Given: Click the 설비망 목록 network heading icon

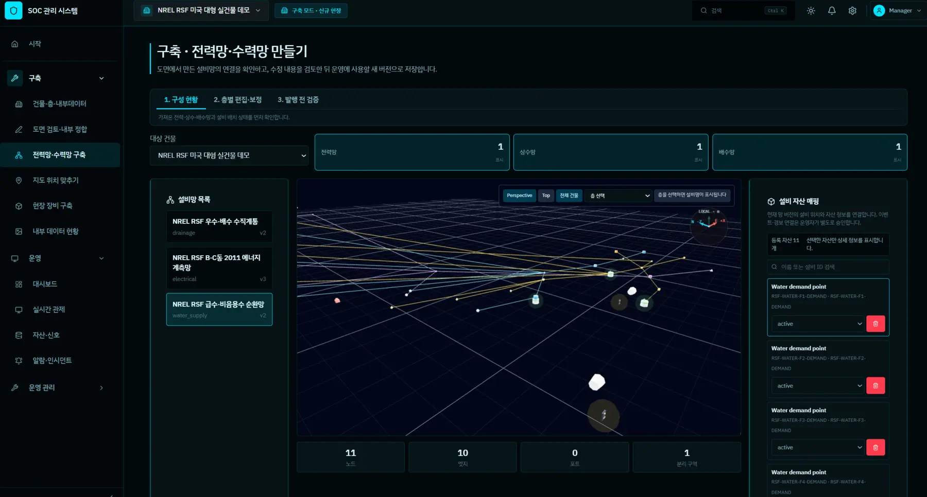Looking at the screenshot, I should click(x=170, y=200).
